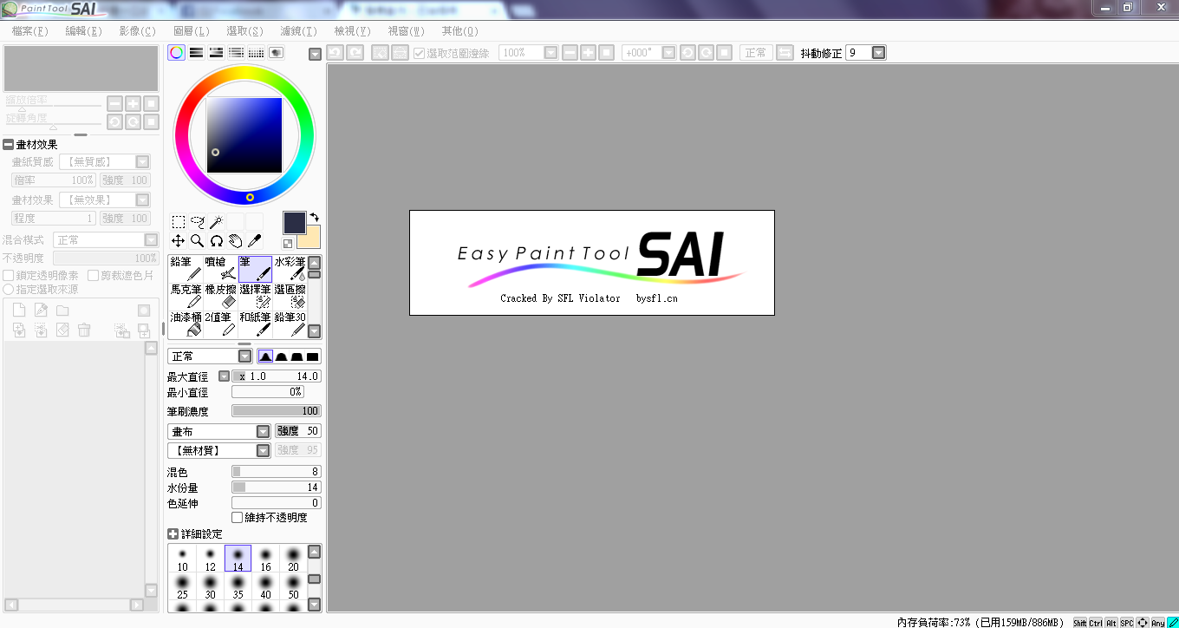The height and width of the screenshot is (628, 1179).
Task: Select the sharpest brush edge shape
Action: pyautogui.click(x=265, y=357)
